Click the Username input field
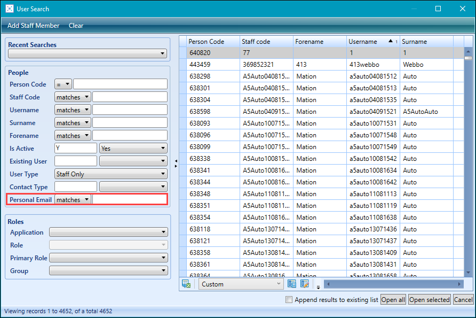The height and width of the screenshot is (318, 476). tap(130, 110)
